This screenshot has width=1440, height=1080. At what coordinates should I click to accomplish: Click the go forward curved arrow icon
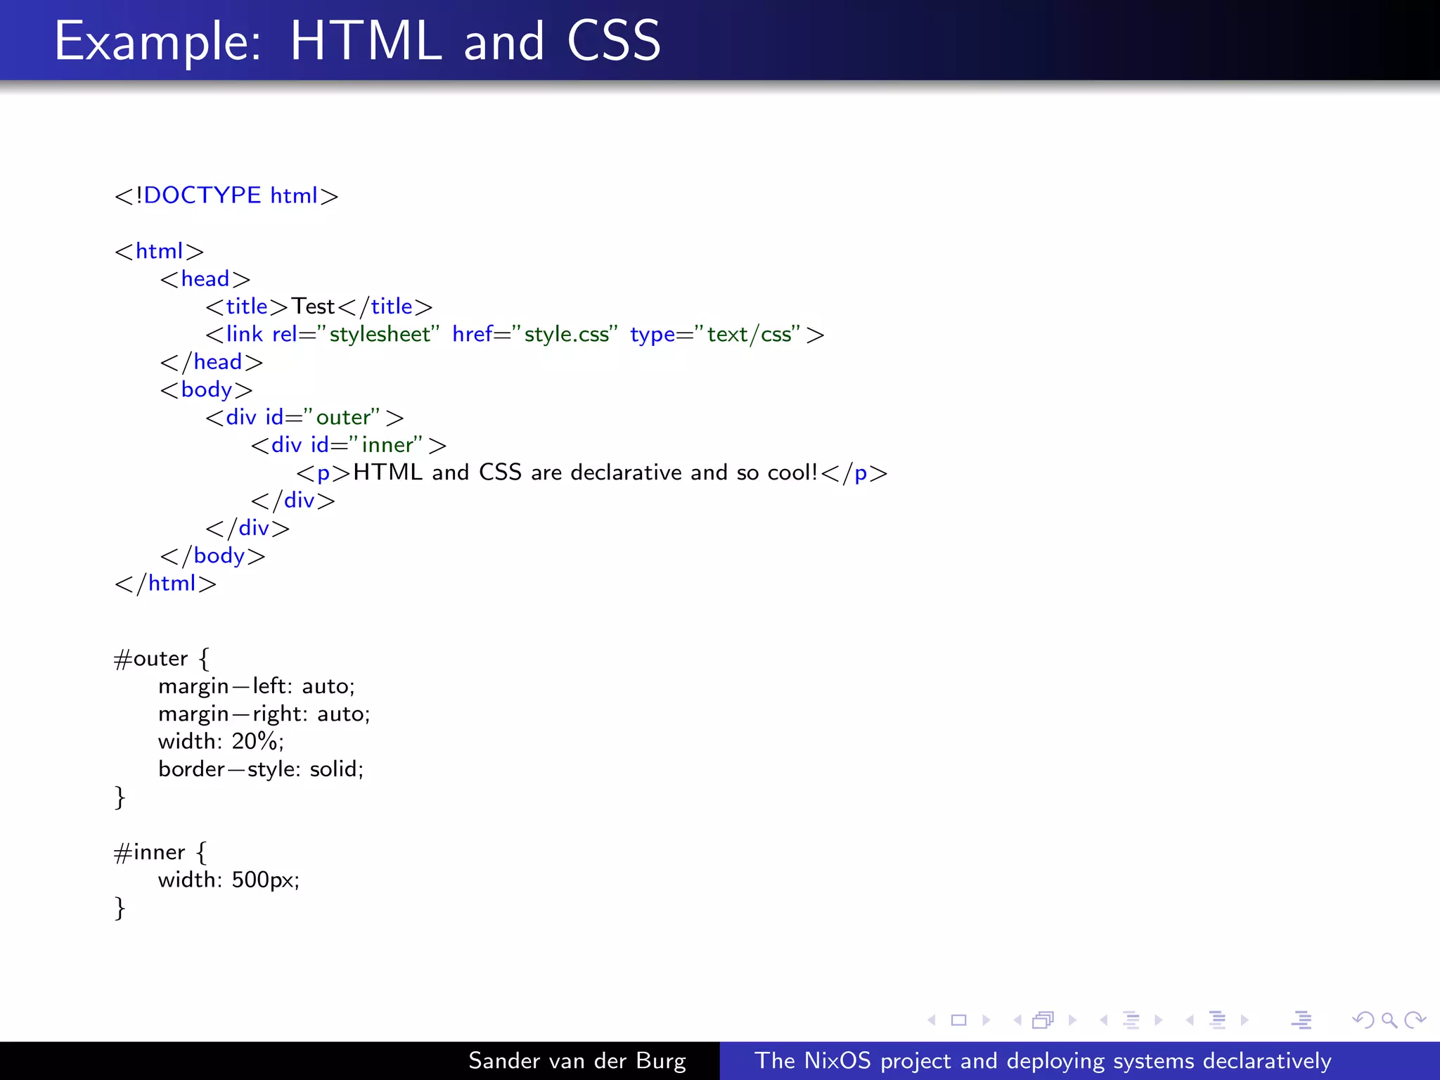coord(1415,1020)
